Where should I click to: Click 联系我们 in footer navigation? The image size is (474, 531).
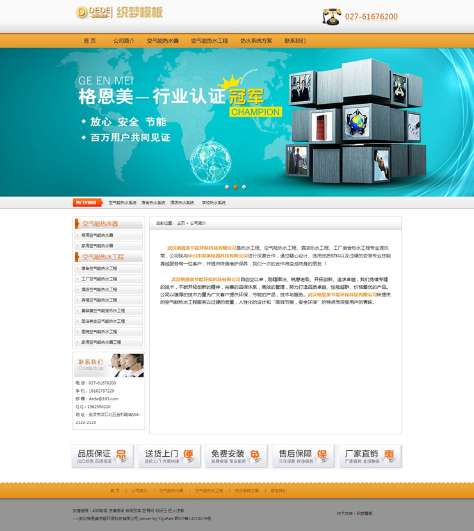279,491
